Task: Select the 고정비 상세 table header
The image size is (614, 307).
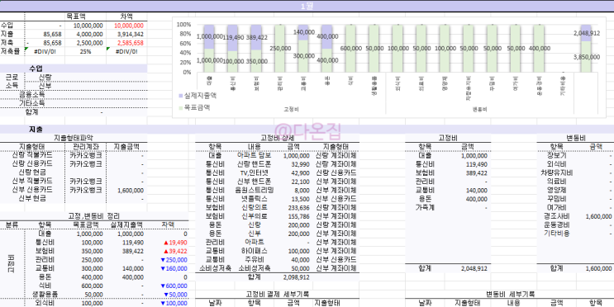Action: pyautogui.click(x=277, y=138)
